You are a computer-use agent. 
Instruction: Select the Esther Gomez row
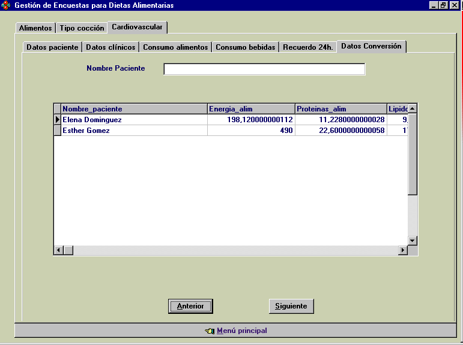(134, 131)
